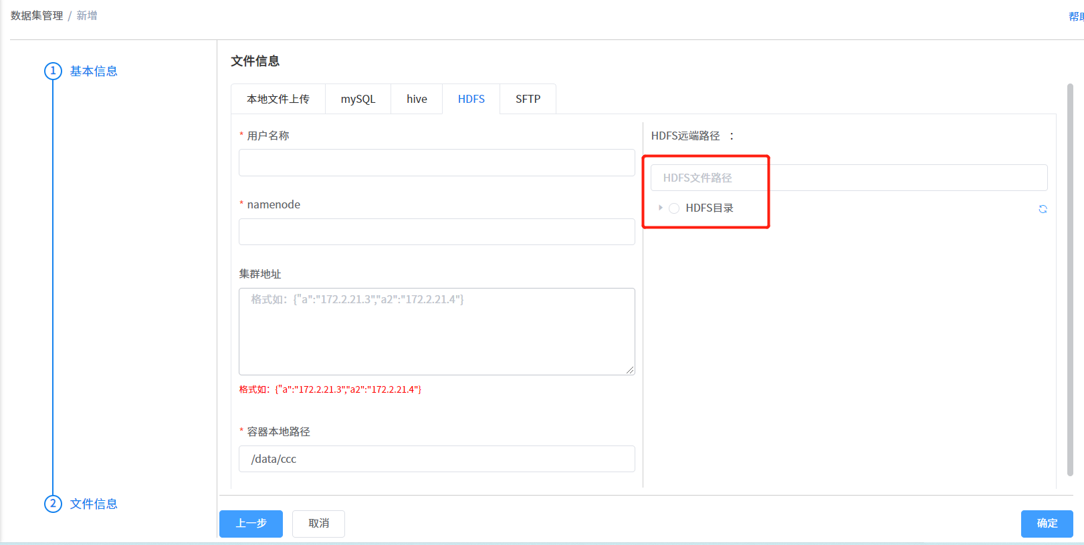Click into the namenode input field

tap(437, 232)
